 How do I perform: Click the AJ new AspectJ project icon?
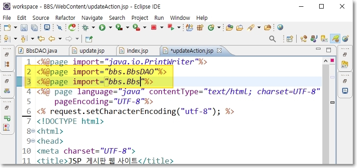(x=190, y=27)
